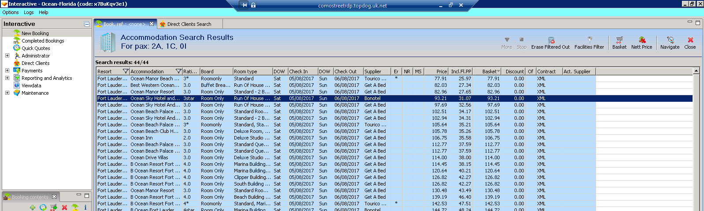Open the Options menu
Image resolution: width=704 pixels, height=211 pixels.
11,12
